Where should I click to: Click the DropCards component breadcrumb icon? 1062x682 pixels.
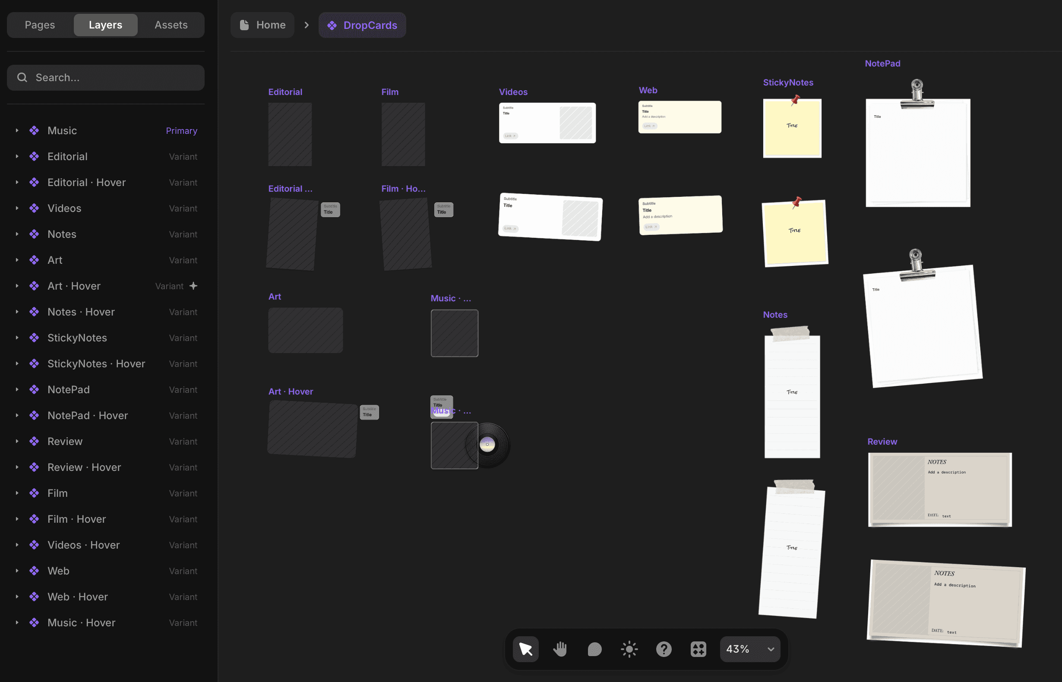pos(332,25)
